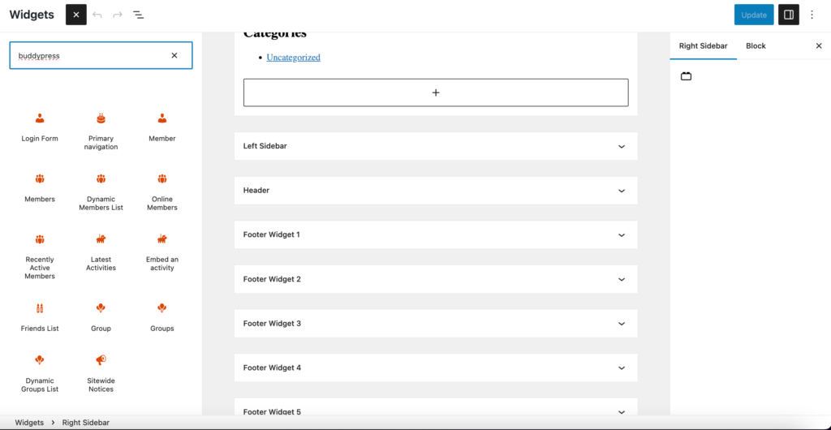
Task: Expand the Footer Widget 4 area
Action: [x=436, y=368]
